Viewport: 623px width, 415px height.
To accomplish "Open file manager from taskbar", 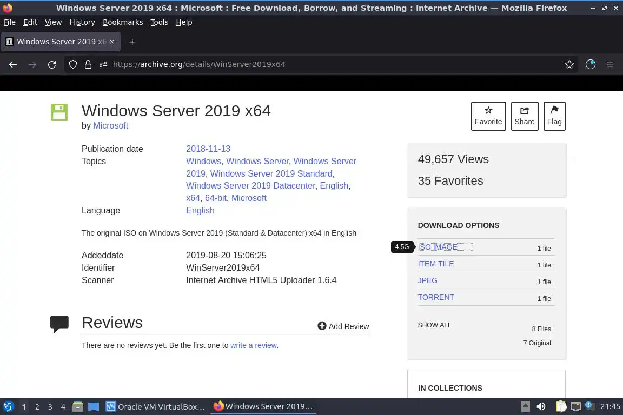I will click(78, 407).
